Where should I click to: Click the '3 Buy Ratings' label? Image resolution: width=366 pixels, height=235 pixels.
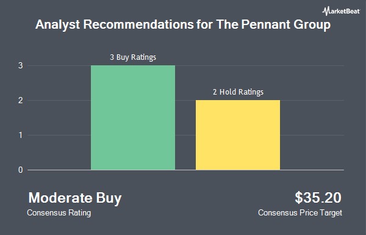(133, 57)
